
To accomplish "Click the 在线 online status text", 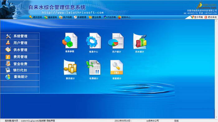I will tap(177, 121).
